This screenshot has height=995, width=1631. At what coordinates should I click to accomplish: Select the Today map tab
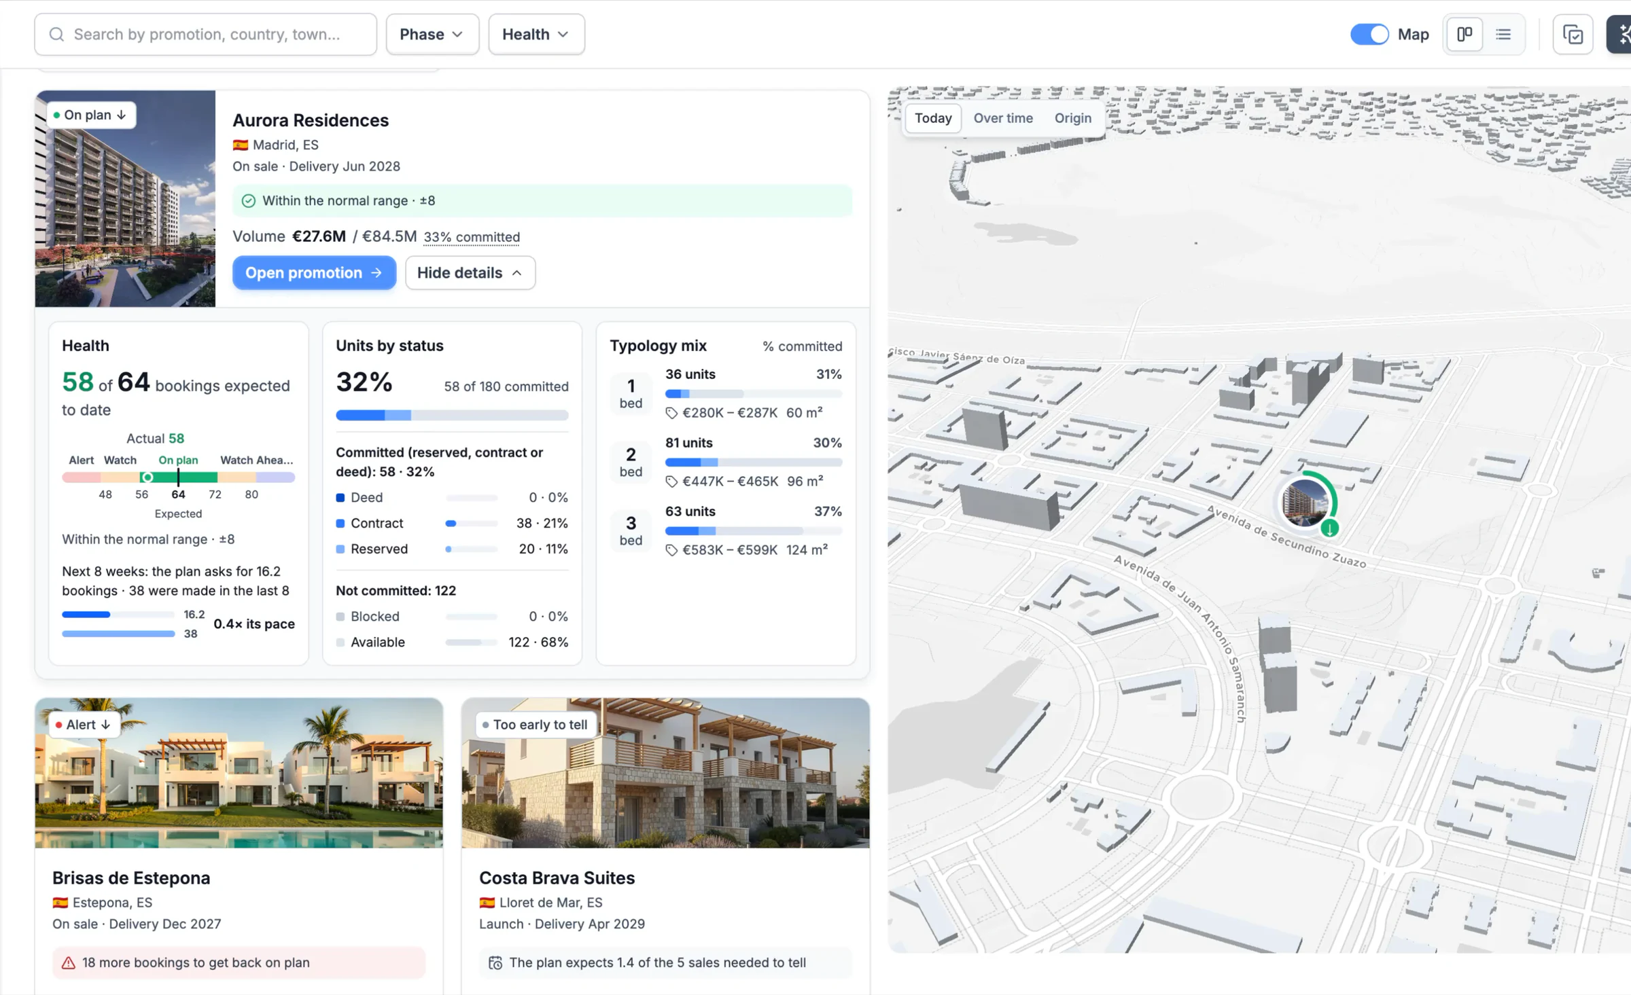(933, 118)
